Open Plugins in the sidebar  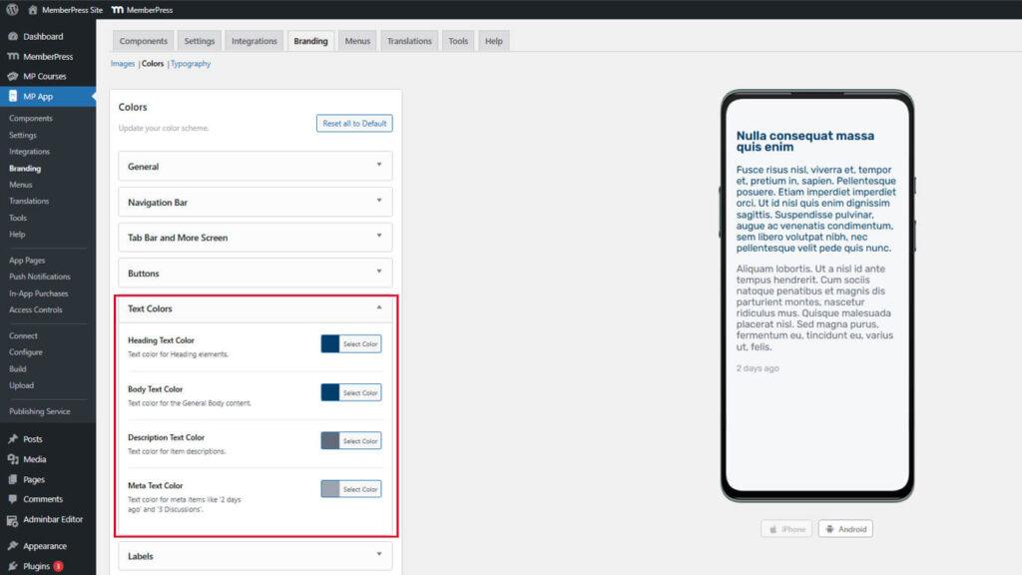click(x=36, y=566)
